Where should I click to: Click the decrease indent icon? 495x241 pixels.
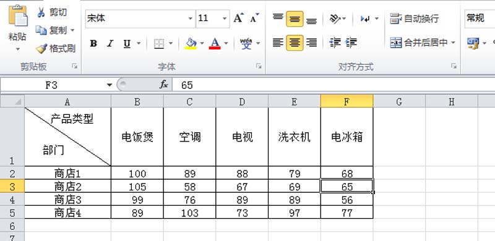click(335, 43)
